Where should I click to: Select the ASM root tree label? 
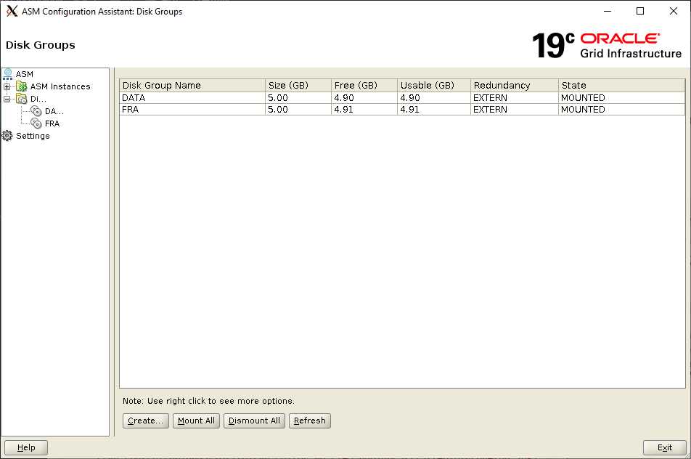25,74
